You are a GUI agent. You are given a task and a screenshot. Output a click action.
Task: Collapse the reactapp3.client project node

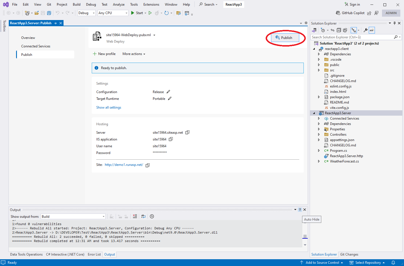tap(314, 49)
